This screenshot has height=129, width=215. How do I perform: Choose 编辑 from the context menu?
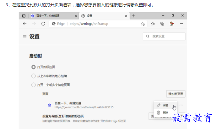click(165, 105)
